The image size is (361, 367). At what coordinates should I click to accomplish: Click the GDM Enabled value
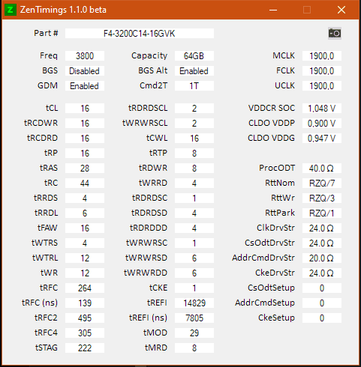[85, 85]
